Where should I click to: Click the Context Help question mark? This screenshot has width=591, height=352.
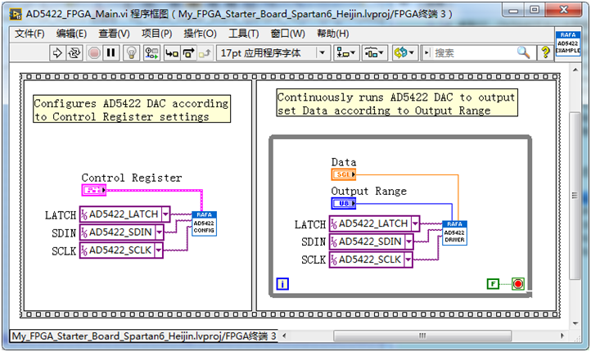[545, 52]
